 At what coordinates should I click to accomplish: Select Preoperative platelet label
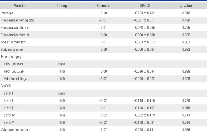pos(15,35)
